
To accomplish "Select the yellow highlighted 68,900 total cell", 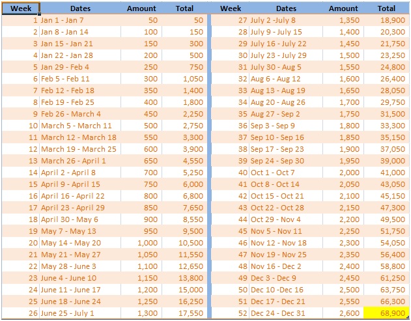I will point(386,313).
